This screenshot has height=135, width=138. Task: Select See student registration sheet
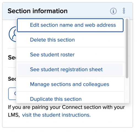click(x=70, y=70)
